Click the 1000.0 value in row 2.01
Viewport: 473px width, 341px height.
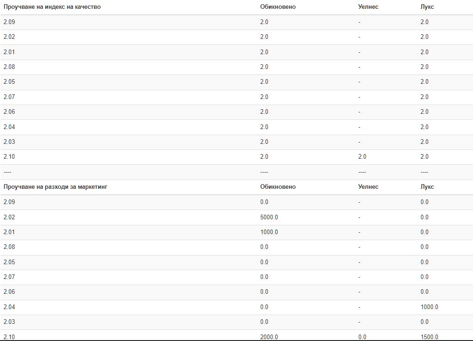pyautogui.click(x=269, y=232)
